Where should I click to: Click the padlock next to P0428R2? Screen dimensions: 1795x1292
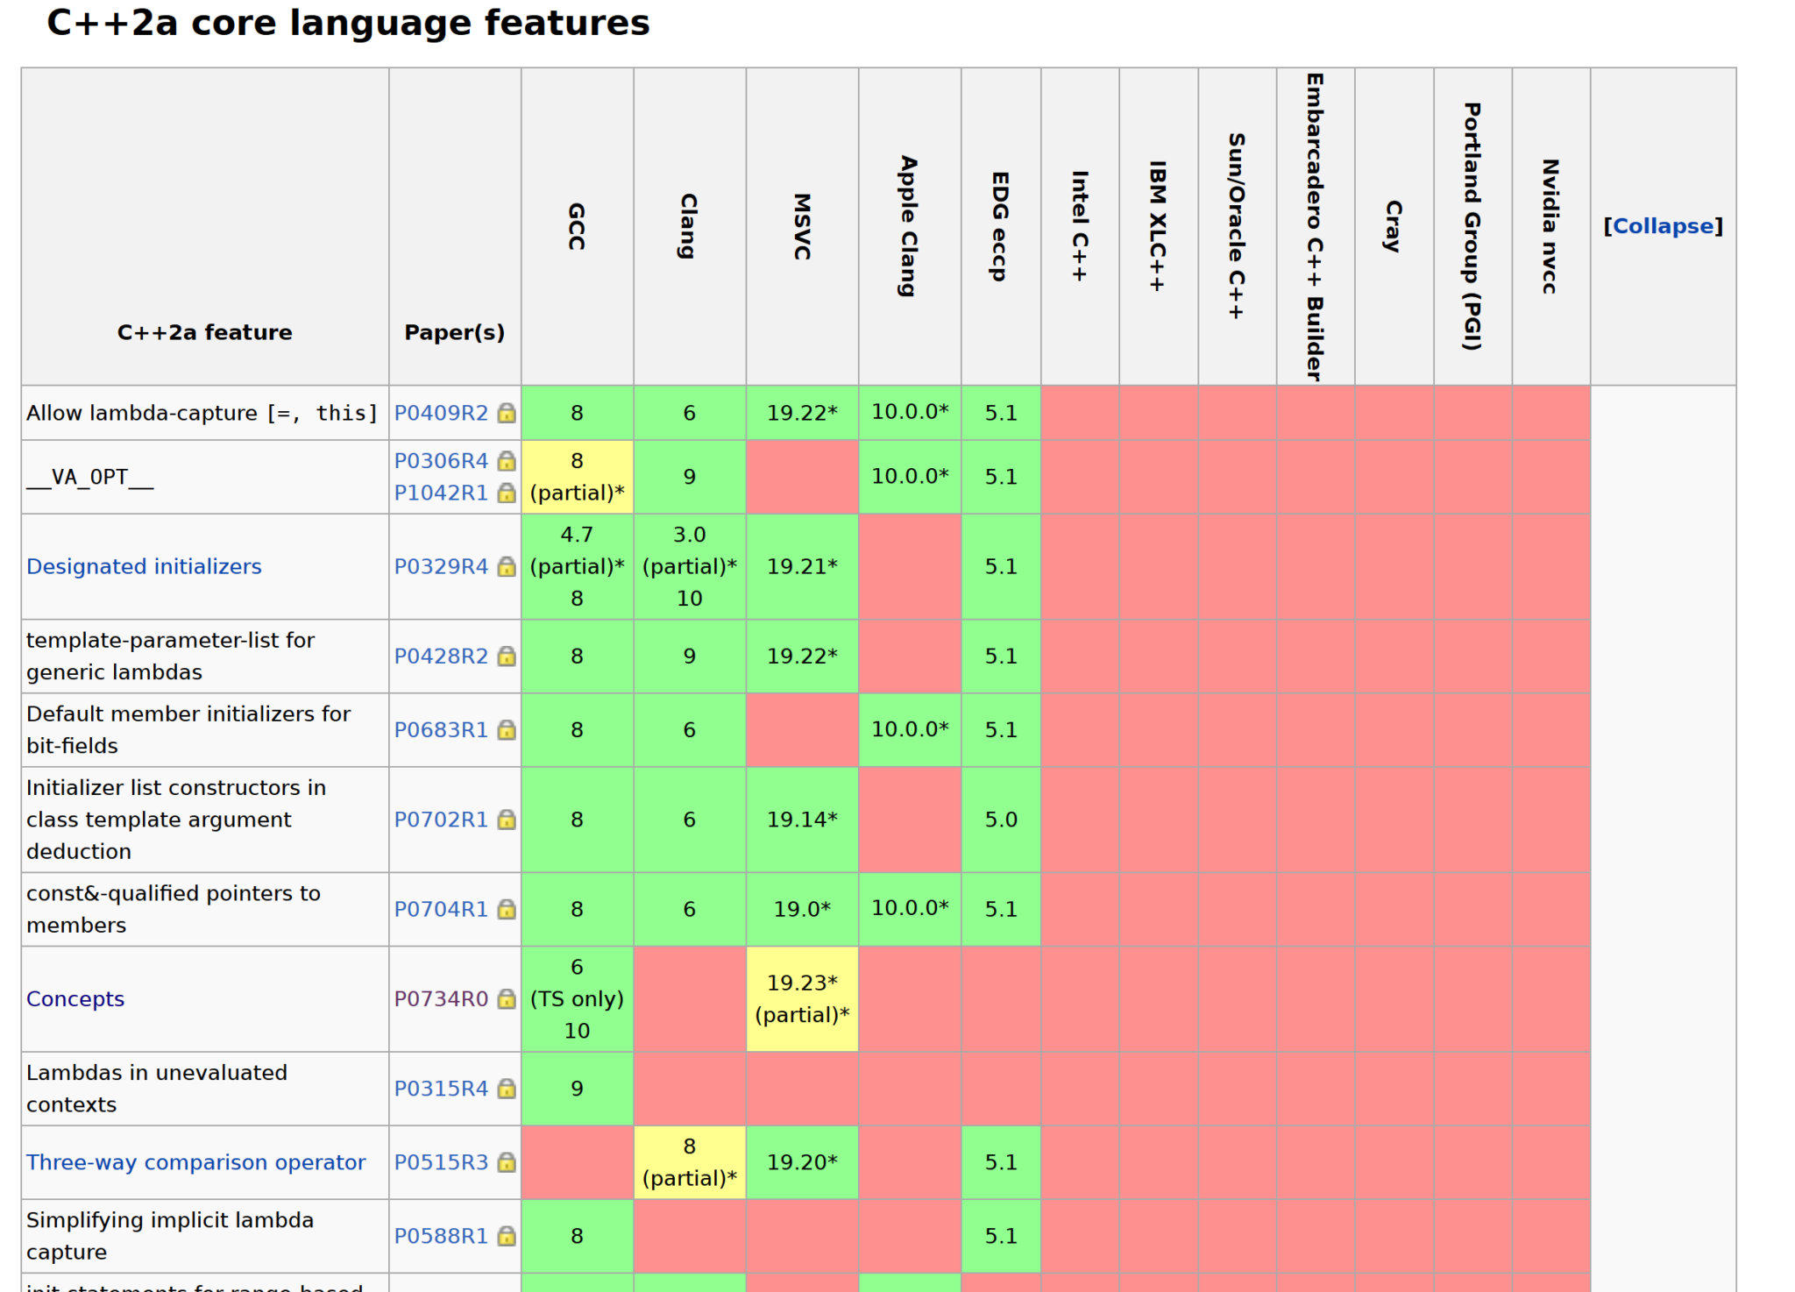pyautogui.click(x=507, y=656)
